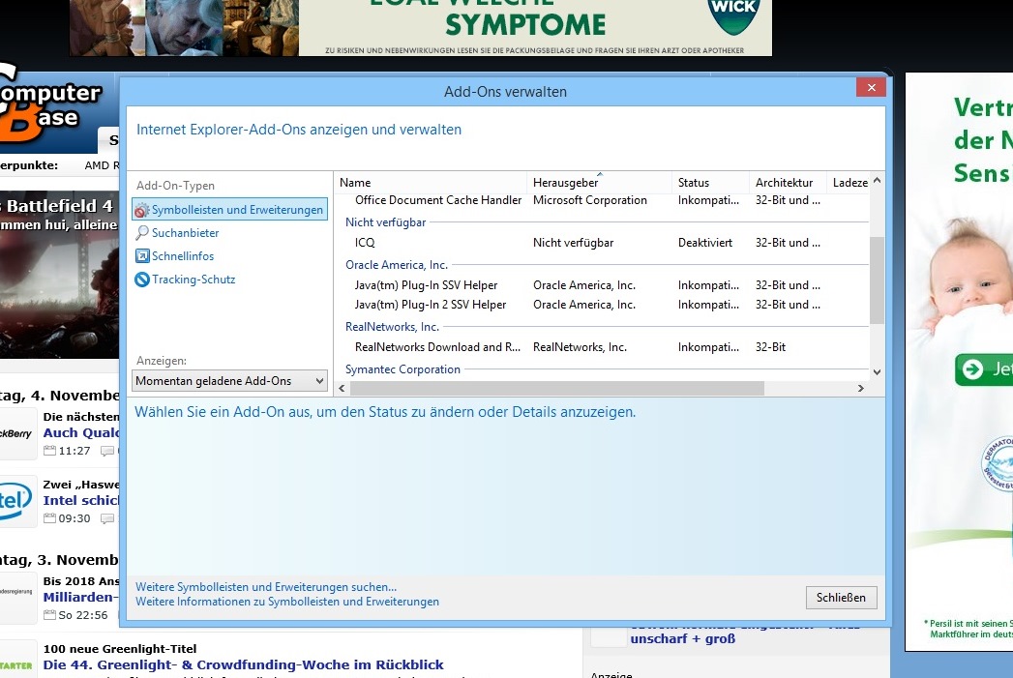Click the ComputerBase logo on webpage
The height and width of the screenshot is (678, 1013).
coord(50,103)
